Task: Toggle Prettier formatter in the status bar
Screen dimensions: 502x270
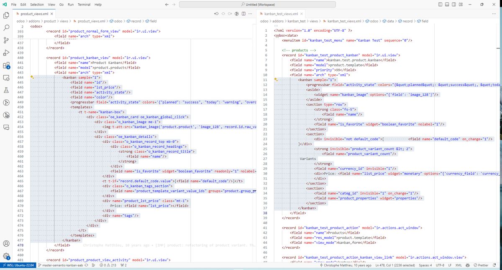Action: (x=483, y=264)
